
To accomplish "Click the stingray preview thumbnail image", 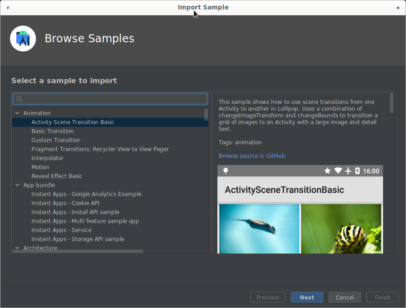I will [x=259, y=228].
